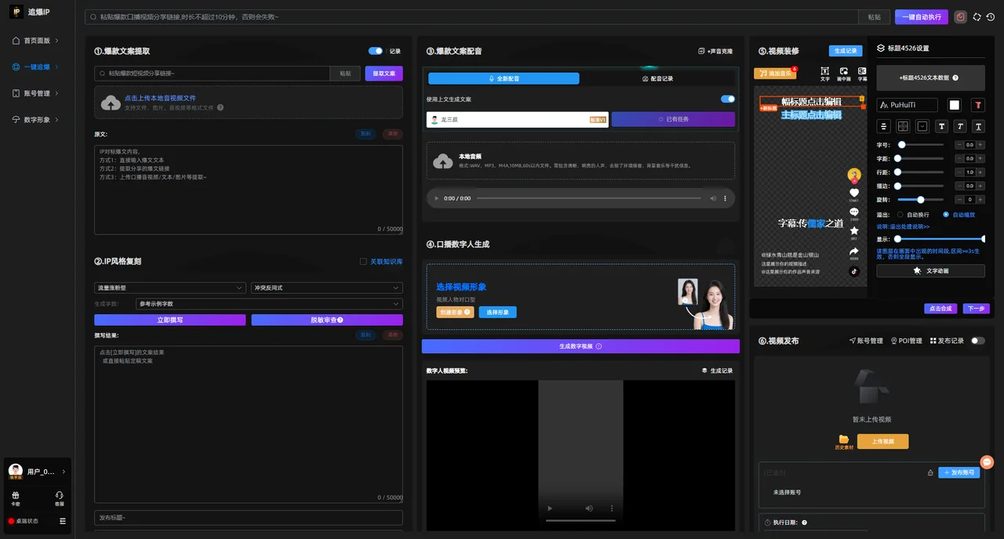Open the orange chat support bubble
Screen dimensions: 1004x539
(x=988, y=462)
